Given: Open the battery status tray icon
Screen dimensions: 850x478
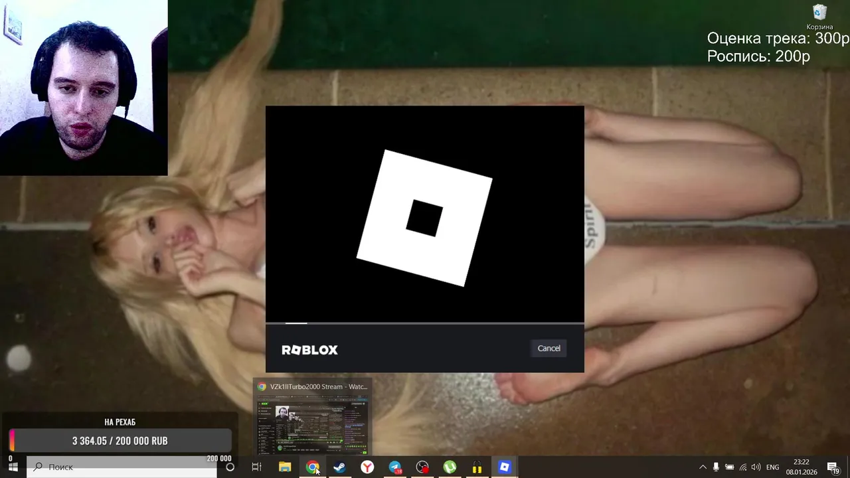Looking at the screenshot, I should tap(729, 467).
